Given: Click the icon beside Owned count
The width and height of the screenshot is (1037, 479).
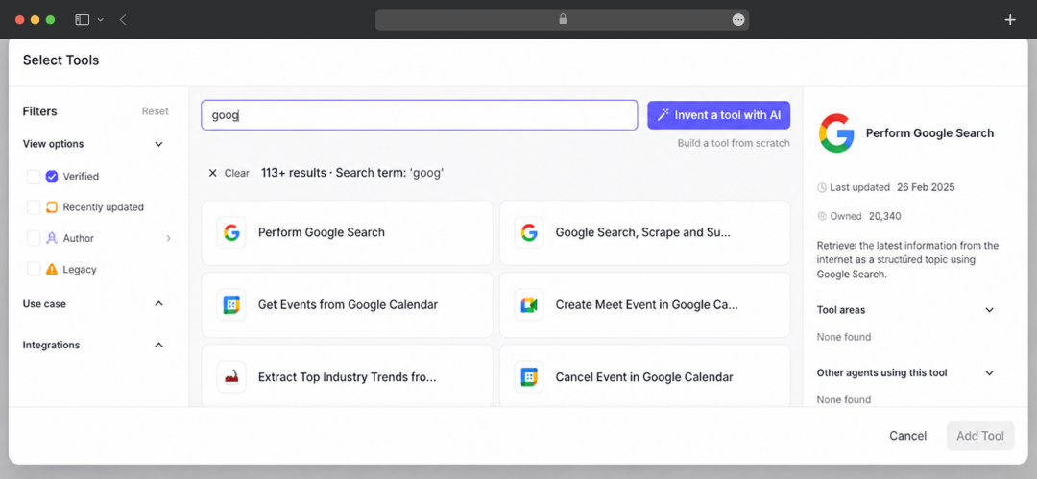Looking at the screenshot, I should tap(822, 216).
